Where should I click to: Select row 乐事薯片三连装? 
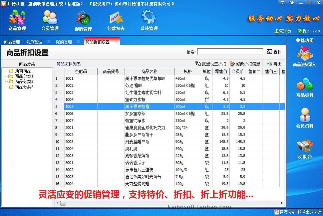170,170
